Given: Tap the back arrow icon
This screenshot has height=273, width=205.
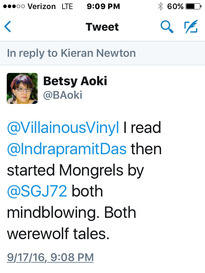Looking at the screenshot, I should click(8, 27).
